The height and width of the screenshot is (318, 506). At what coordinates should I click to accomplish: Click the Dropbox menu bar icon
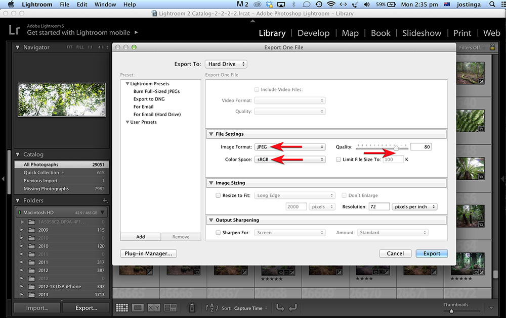269,4
